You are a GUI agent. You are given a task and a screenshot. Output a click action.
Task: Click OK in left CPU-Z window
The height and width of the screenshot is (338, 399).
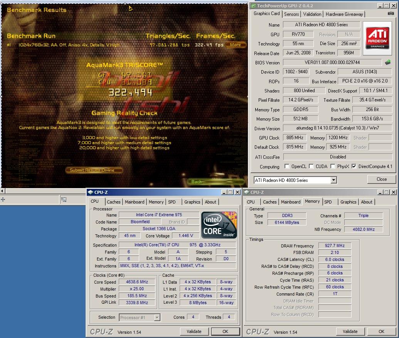coord(226,332)
